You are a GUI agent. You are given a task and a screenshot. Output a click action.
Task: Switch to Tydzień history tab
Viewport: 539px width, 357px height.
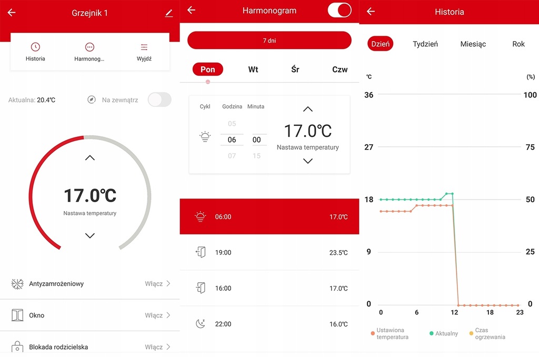coord(425,44)
